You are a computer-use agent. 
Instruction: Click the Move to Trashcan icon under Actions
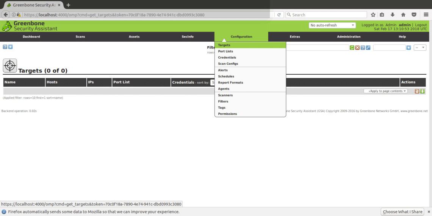(x=417, y=91)
